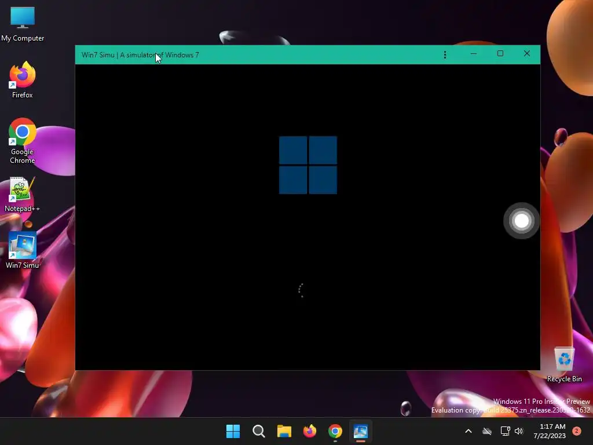This screenshot has height=445, width=593.
Task: Switch to Google Chrome on the taskbar
Action: tap(335, 431)
